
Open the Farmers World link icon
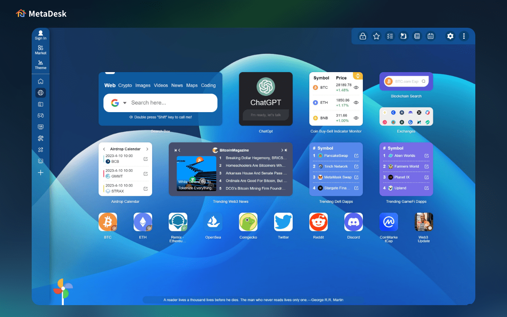click(x=427, y=166)
